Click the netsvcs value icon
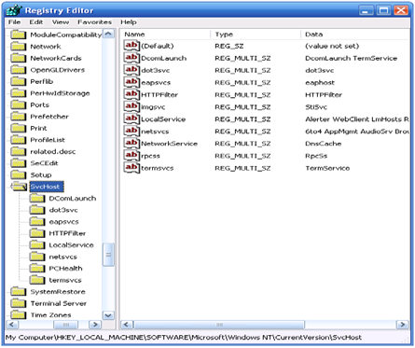 [131, 131]
